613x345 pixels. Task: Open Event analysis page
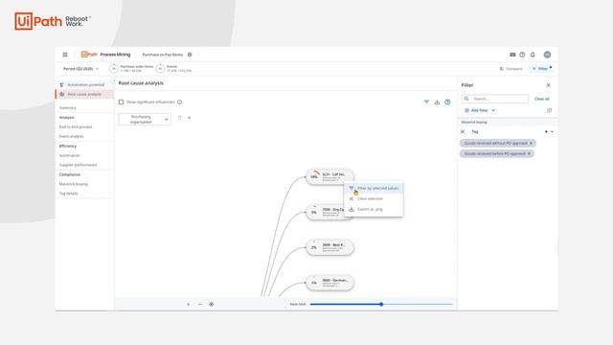click(x=71, y=136)
